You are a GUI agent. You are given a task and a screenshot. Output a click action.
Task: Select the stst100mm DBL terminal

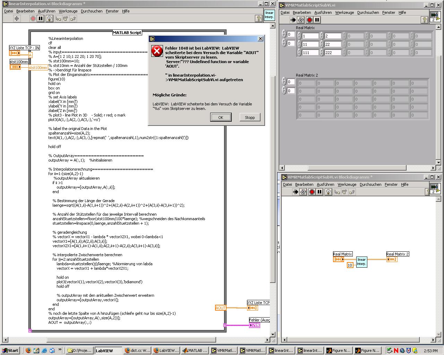click(x=15, y=67)
